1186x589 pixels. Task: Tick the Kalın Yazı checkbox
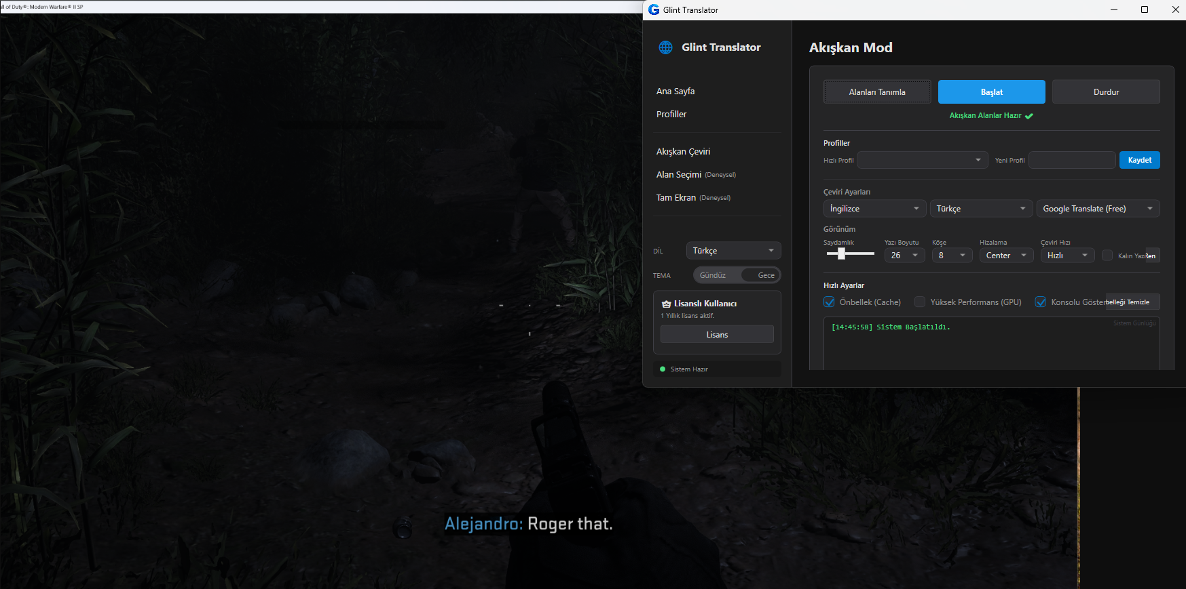coord(1107,256)
